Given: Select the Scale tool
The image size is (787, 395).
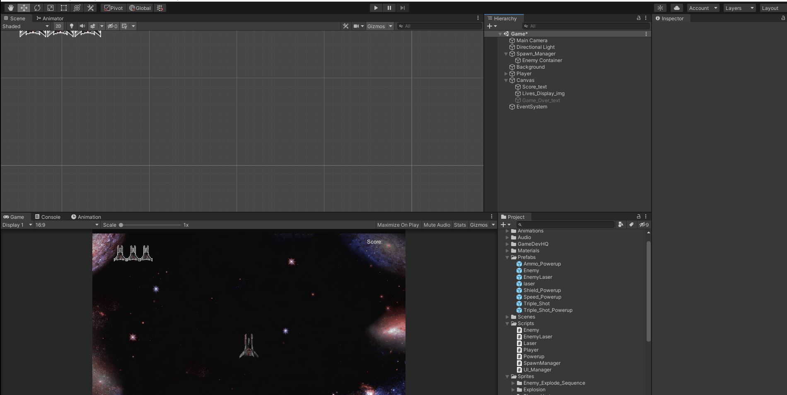Looking at the screenshot, I should click(x=51, y=8).
